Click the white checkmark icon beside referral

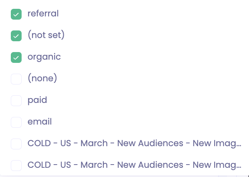[x=16, y=15]
